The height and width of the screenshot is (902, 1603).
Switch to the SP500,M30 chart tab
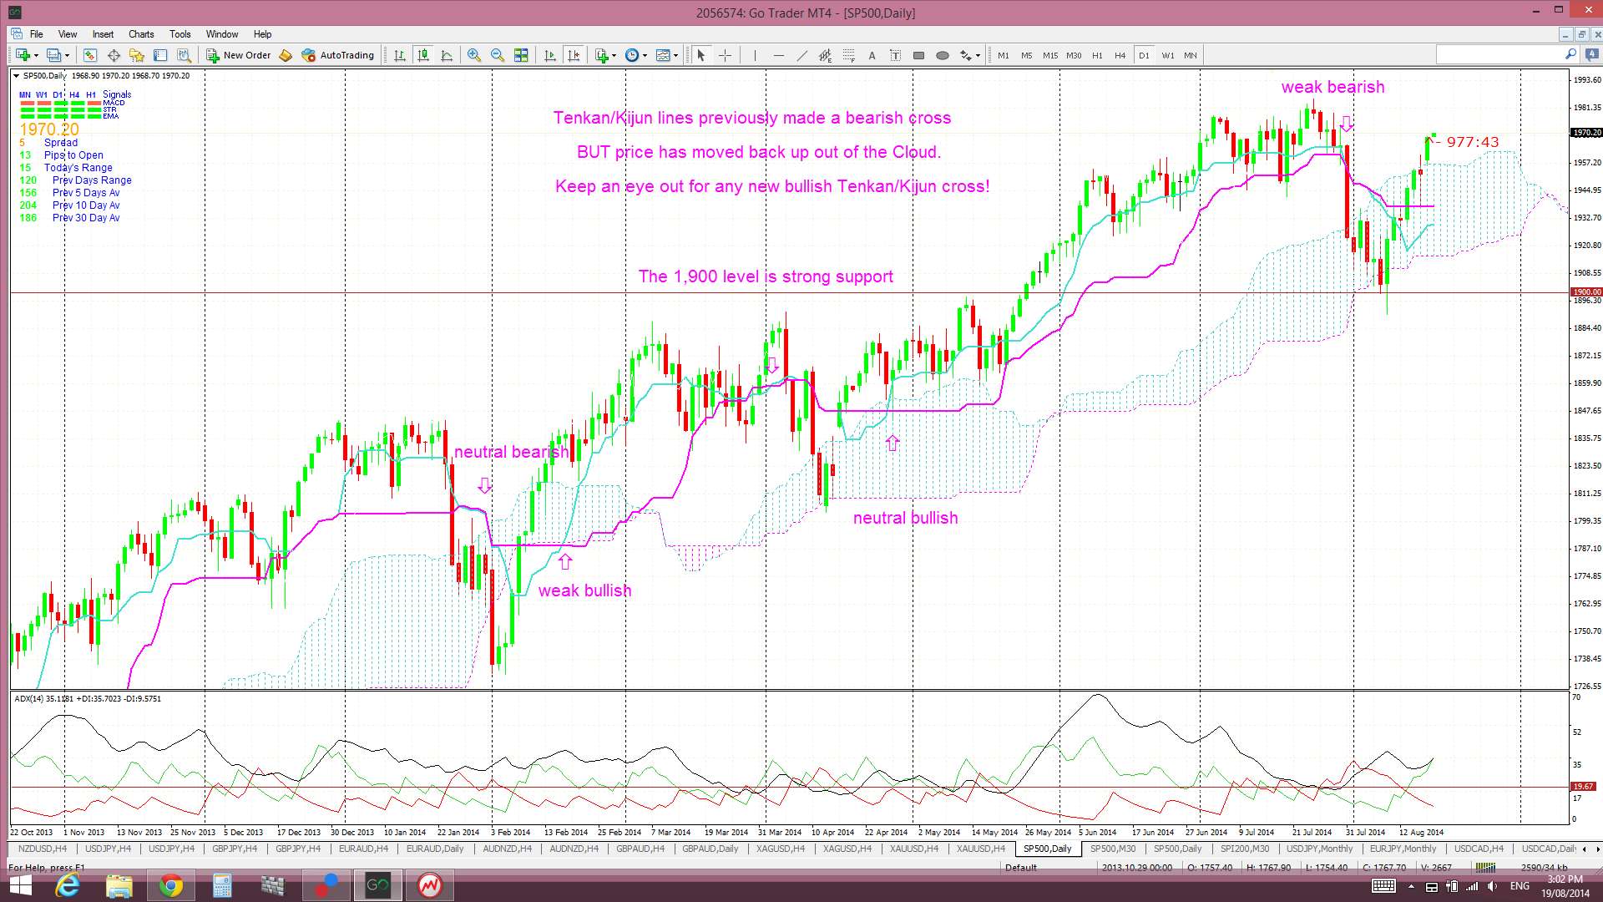tap(1113, 849)
